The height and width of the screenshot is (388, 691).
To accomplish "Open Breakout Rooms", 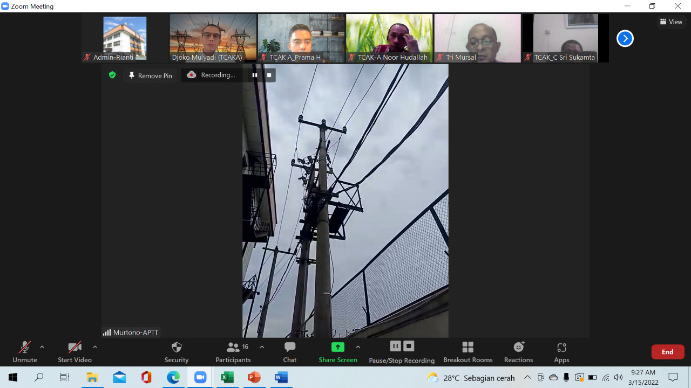I will click(468, 352).
